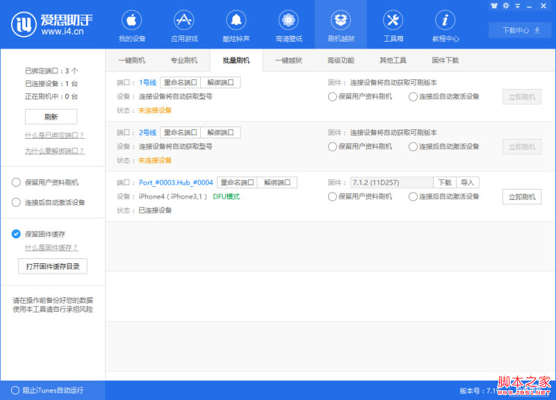Click 重命名端口 for 1号线
The height and width of the screenshot is (400, 556).
(x=181, y=83)
